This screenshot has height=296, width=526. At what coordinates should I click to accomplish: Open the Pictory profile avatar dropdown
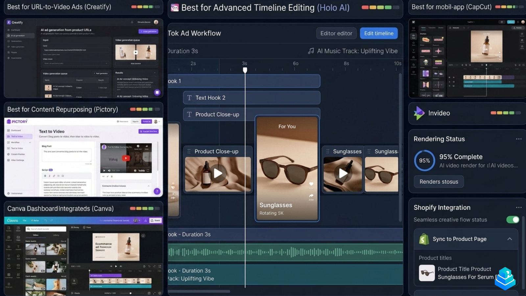[157, 121]
